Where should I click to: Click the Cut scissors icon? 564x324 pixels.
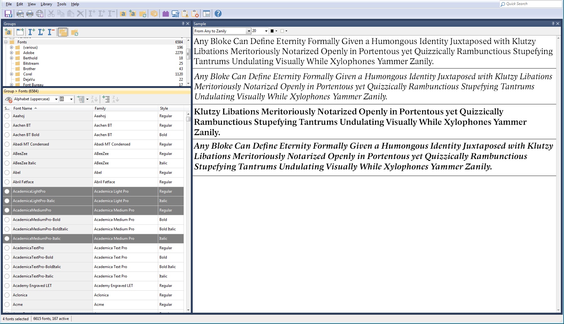[51, 14]
